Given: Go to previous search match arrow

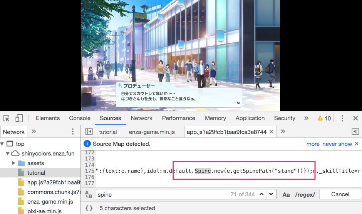Looking at the screenshot, I should [x=261, y=194].
